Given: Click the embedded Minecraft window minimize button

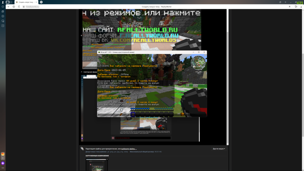Looking at the screenshot, I should pos(193,52).
